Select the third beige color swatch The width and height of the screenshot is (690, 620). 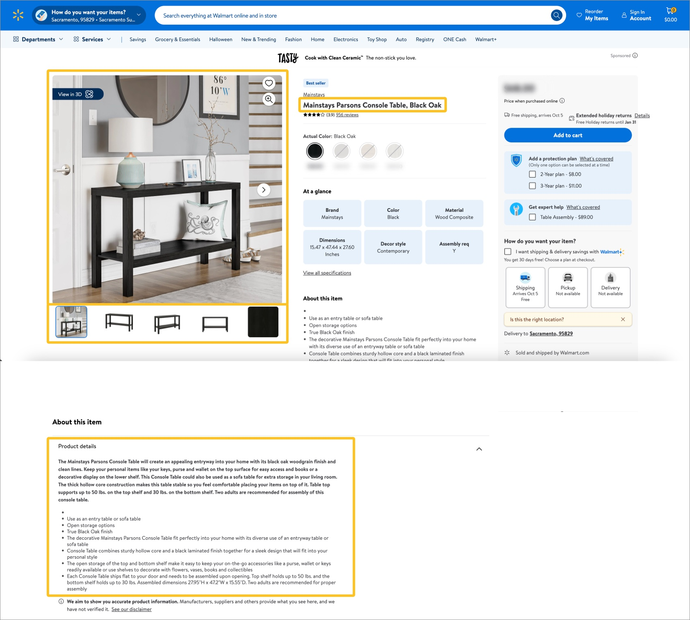(x=368, y=151)
